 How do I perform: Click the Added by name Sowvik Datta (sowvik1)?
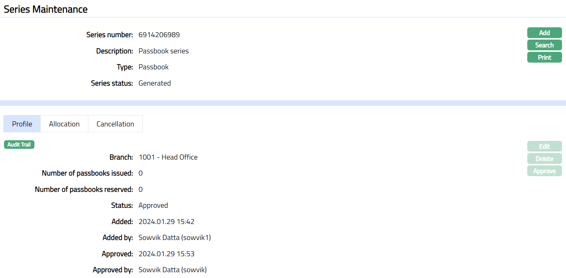pyautogui.click(x=175, y=237)
